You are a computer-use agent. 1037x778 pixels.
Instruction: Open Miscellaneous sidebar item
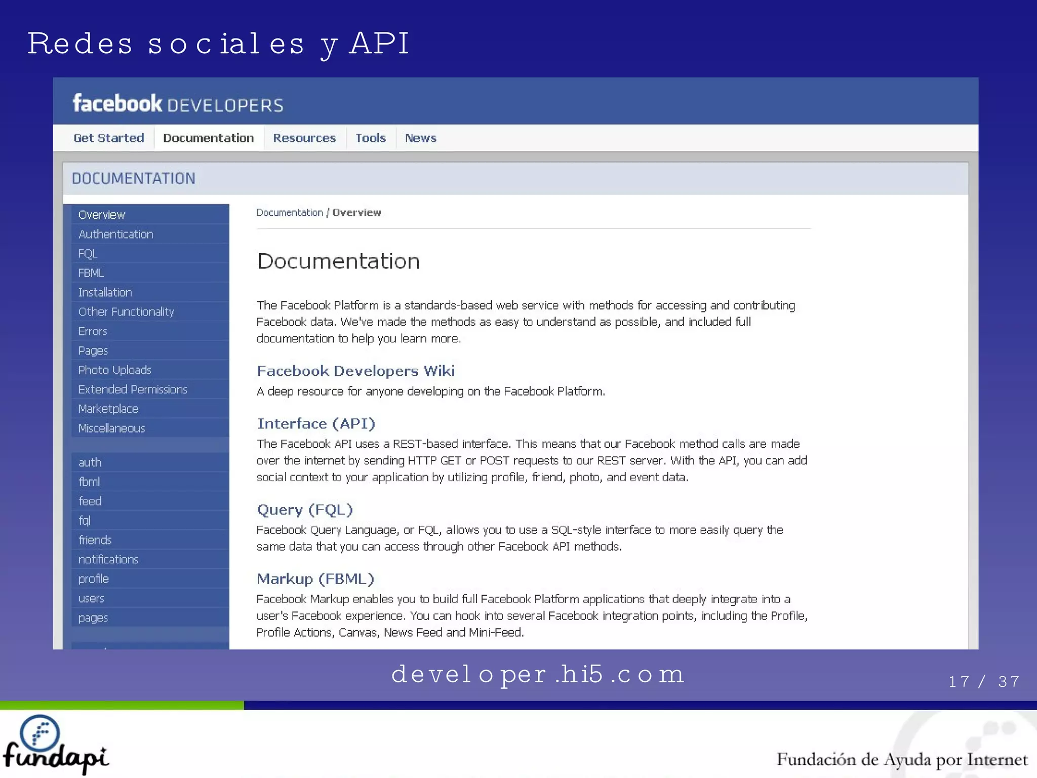[150, 428]
